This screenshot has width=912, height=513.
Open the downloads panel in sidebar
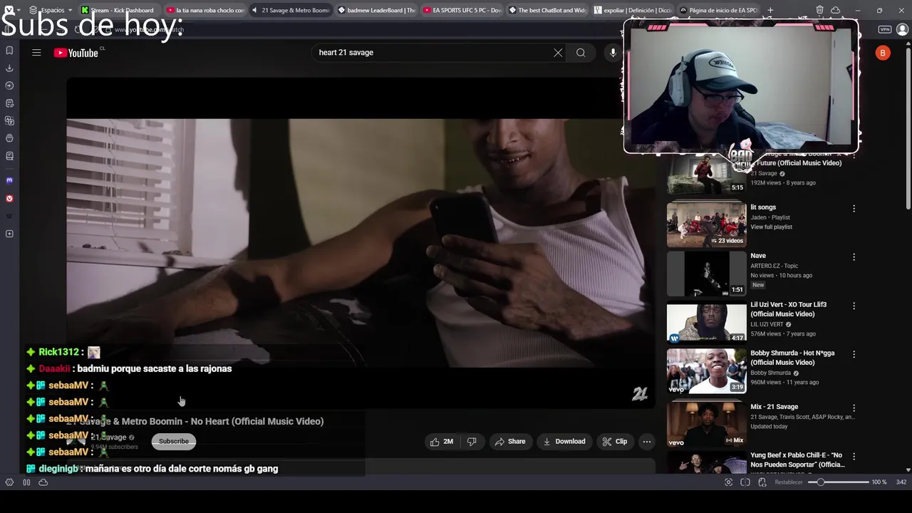click(9, 68)
